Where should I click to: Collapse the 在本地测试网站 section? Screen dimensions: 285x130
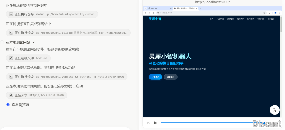[x=34, y=42]
